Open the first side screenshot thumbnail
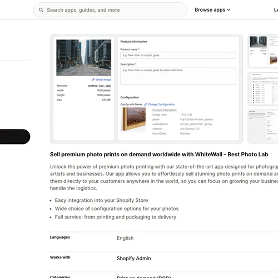The image size is (278, 278). coord(263,52)
